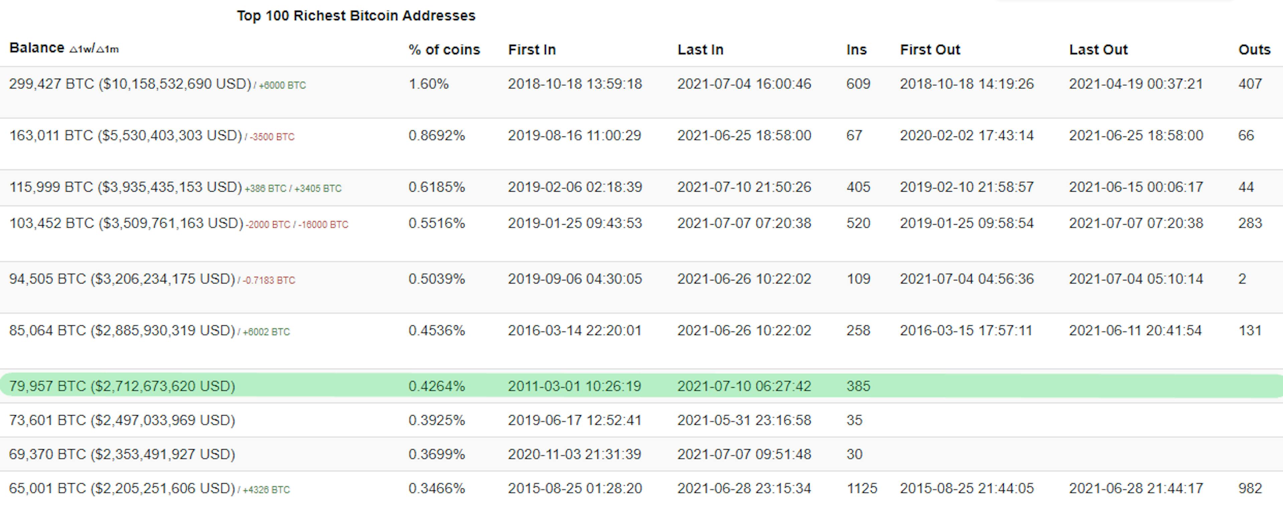This screenshot has width=1283, height=518.
Task: Click First In date 2018-10-18 13:59:18
Action: pyautogui.click(x=575, y=83)
